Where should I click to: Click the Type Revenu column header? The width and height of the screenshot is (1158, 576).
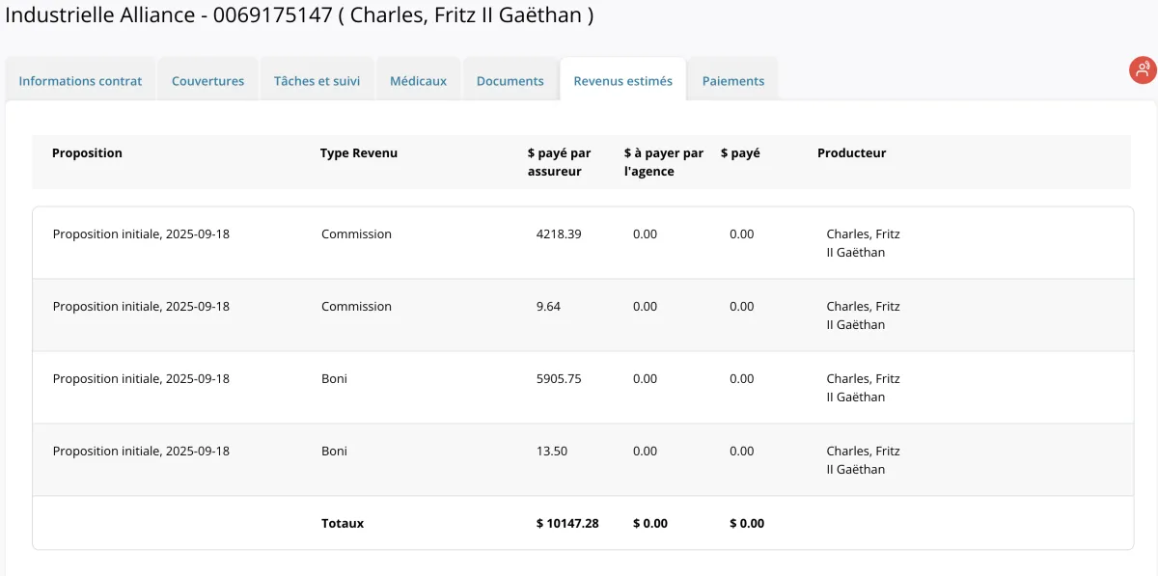(359, 153)
